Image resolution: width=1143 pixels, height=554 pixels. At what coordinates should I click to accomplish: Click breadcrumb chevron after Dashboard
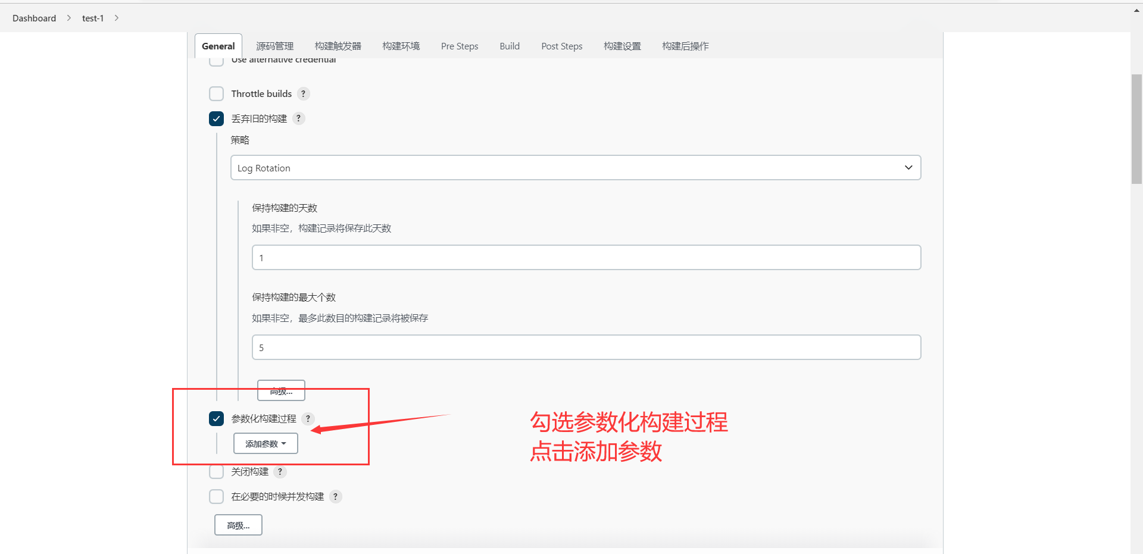point(69,18)
